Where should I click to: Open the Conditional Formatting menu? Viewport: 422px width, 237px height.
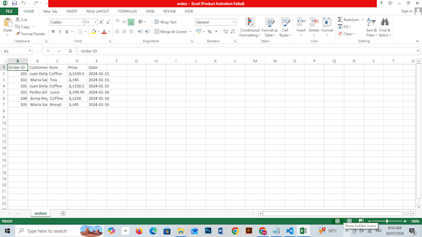(249, 27)
